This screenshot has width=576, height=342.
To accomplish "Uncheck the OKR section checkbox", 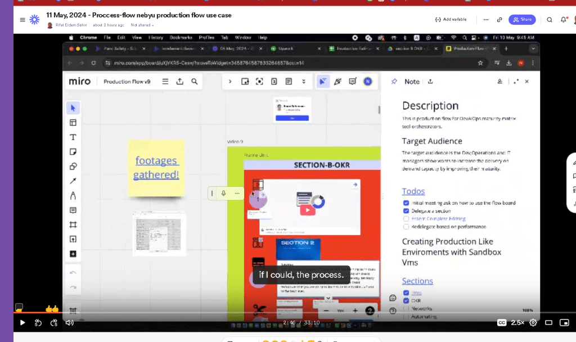I will [x=406, y=300].
